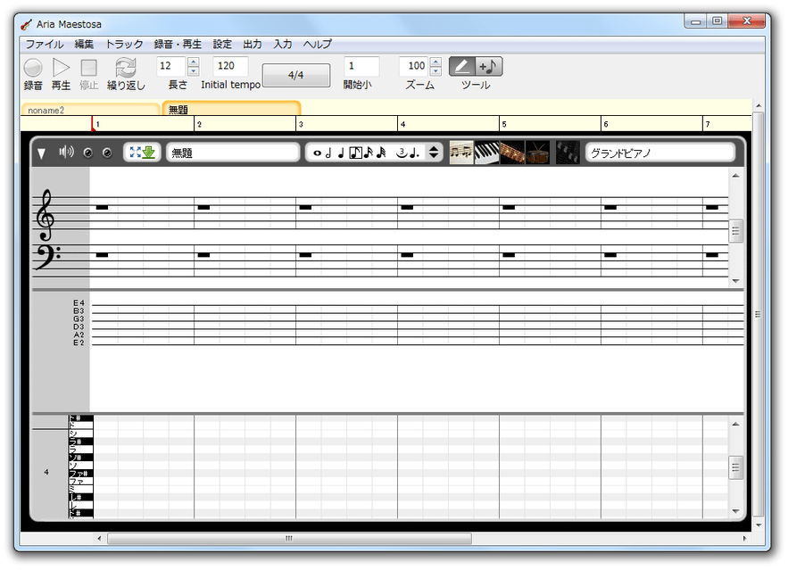Select the whole note duration
This screenshot has height=570, width=788.
tap(317, 153)
